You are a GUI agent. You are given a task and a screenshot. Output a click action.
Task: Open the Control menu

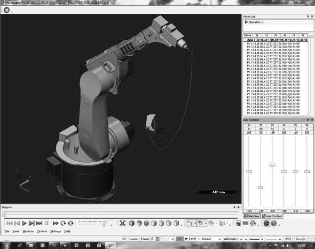coord(42,231)
